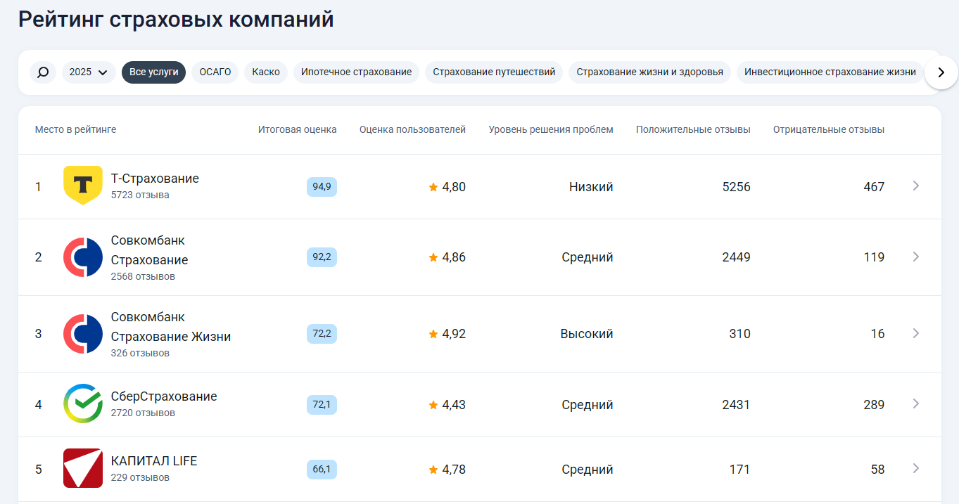Click the 467 negative reviews value

(x=874, y=187)
